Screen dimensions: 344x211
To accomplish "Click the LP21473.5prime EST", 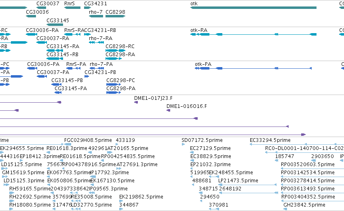I will tap(247, 185).
